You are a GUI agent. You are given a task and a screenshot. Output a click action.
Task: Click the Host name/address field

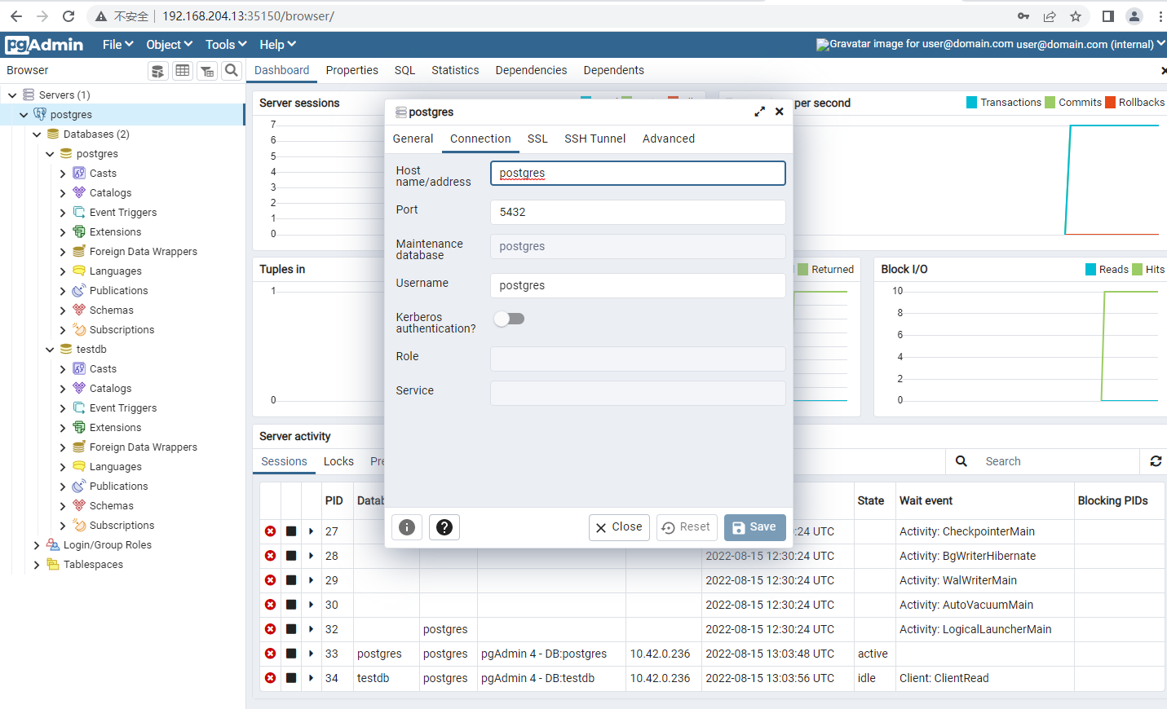click(638, 173)
